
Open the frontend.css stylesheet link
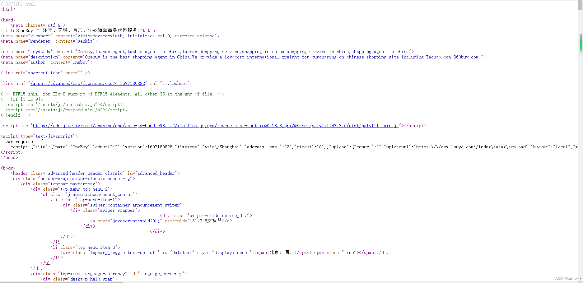pyautogui.click(x=87, y=83)
